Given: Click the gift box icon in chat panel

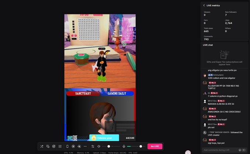Looking at the screenshot, I should [224, 54].
